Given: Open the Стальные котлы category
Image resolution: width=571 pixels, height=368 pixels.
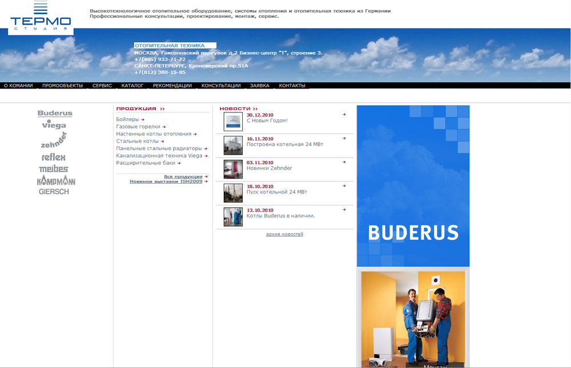Looking at the screenshot, I should pyautogui.click(x=137, y=141).
